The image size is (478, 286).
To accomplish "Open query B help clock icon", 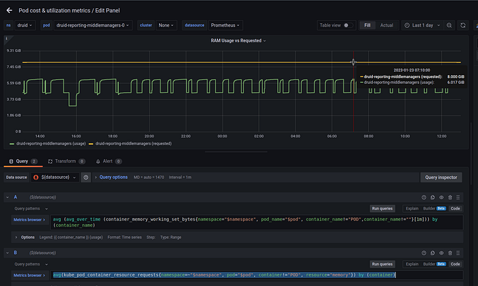I will click(x=424, y=253).
